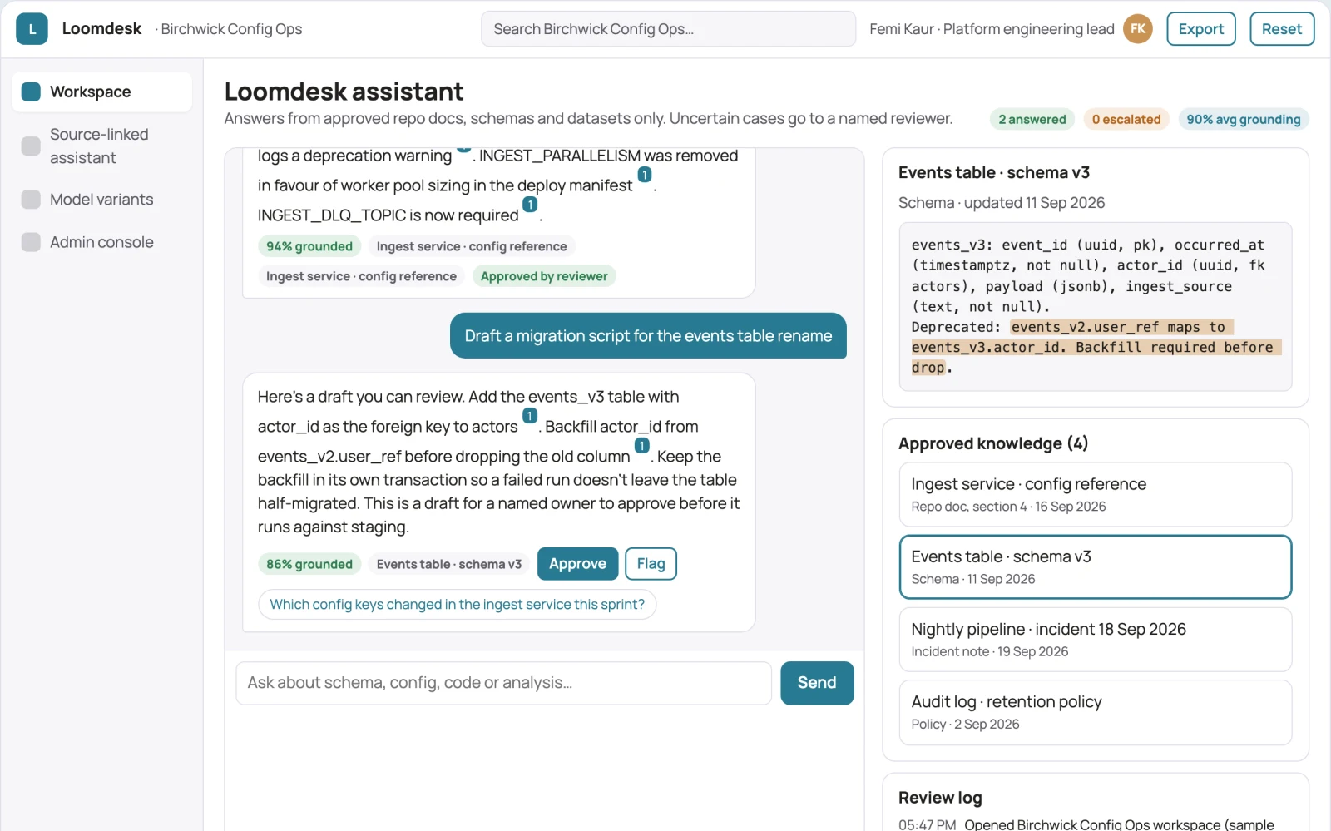Go to Model variants section

[101, 200]
